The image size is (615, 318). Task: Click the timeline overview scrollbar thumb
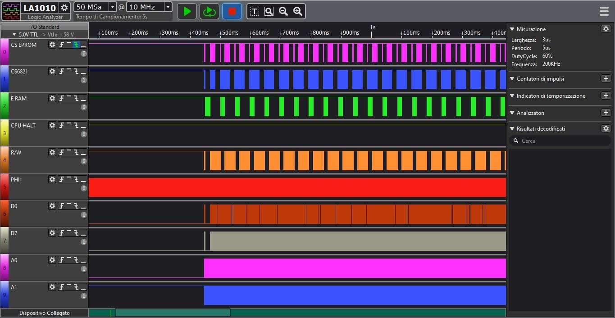tap(173, 313)
